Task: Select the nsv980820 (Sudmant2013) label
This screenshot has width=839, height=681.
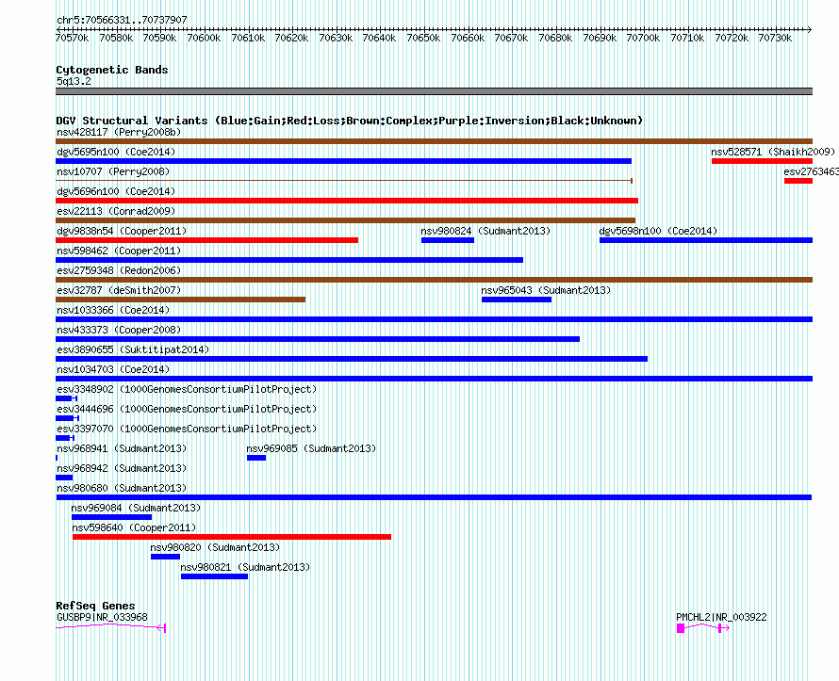Action: pyautogui.click(x=215, y=547)
